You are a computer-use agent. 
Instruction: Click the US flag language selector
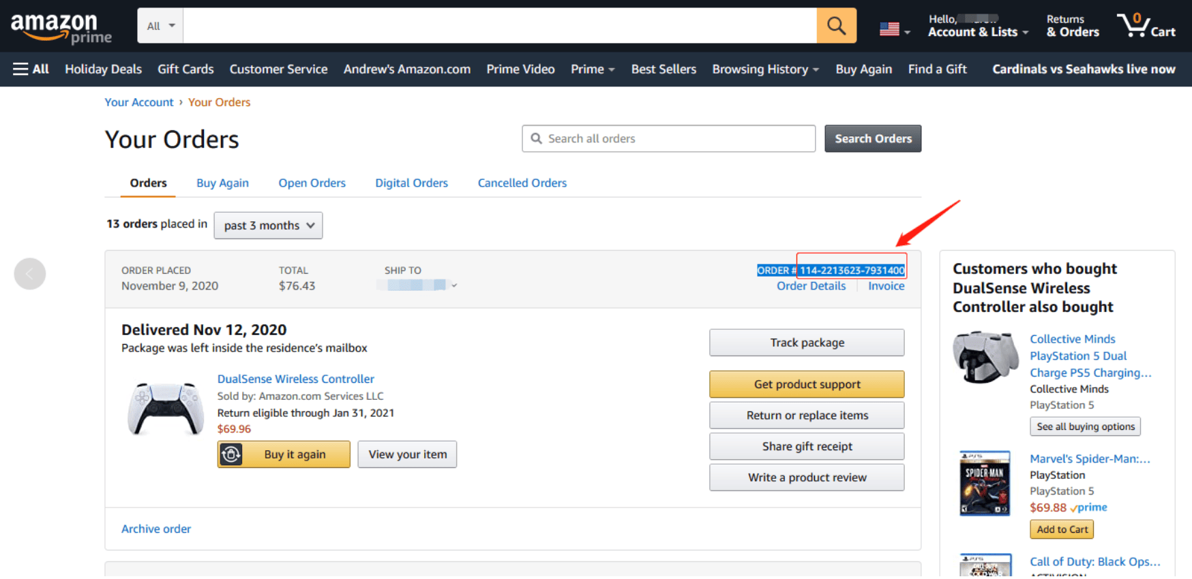click(894, 29)
